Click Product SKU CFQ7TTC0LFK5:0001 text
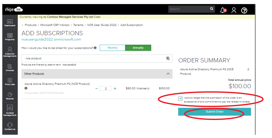272x138 pixels. (x=44, y=93)
